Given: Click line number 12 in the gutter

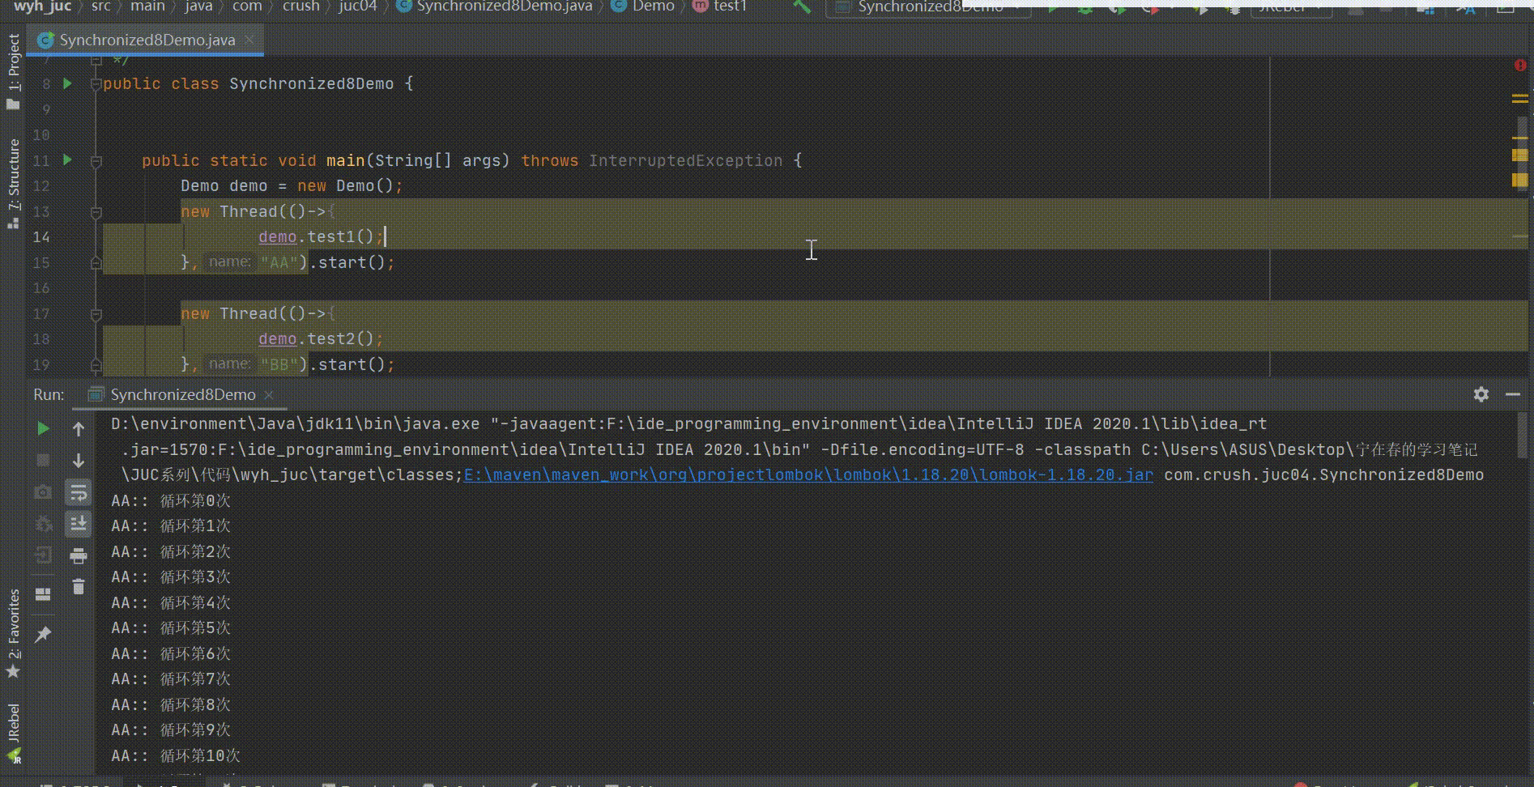Looking at the screenshot, I should (41, 185).
